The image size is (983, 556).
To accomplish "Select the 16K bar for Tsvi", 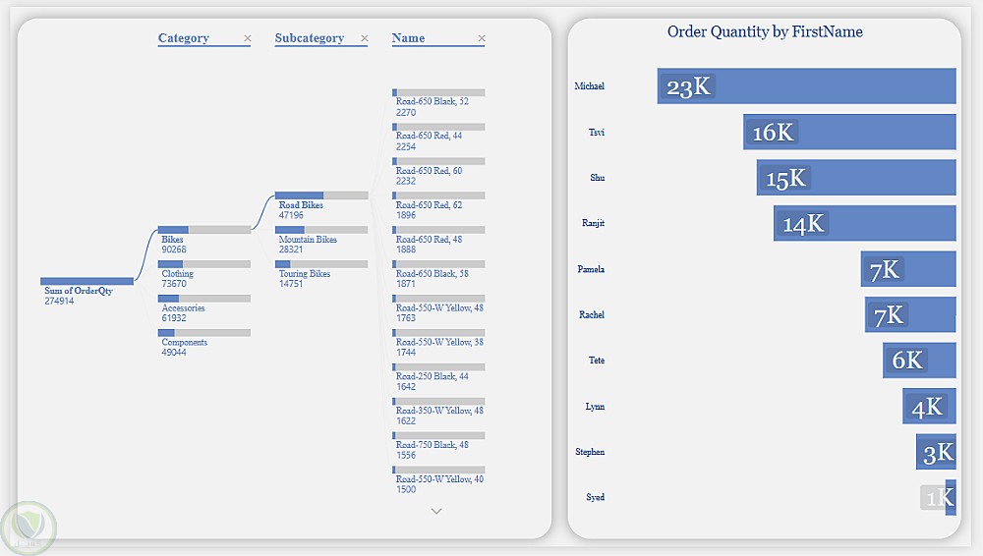I will pyautogui.click(x=849, y=132).
